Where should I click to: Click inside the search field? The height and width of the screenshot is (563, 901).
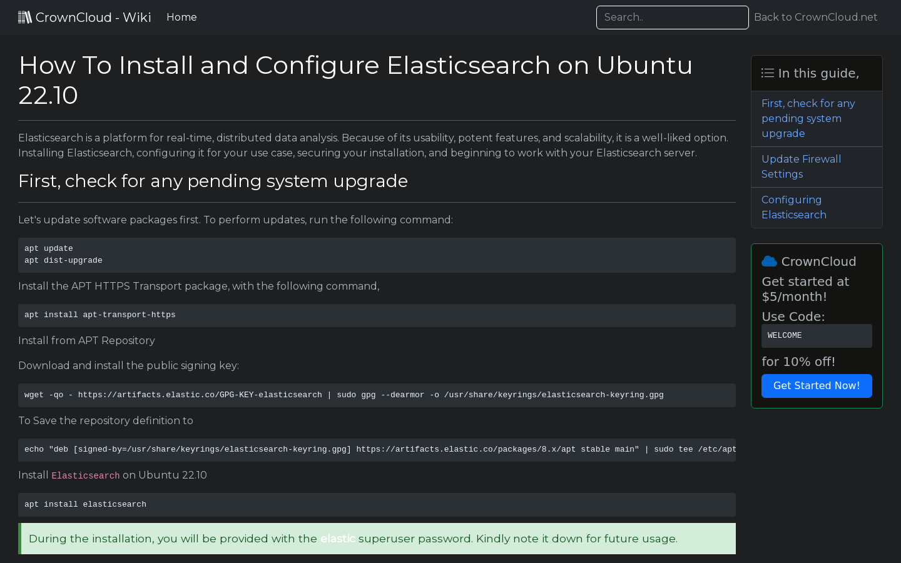tap(672, 17)
